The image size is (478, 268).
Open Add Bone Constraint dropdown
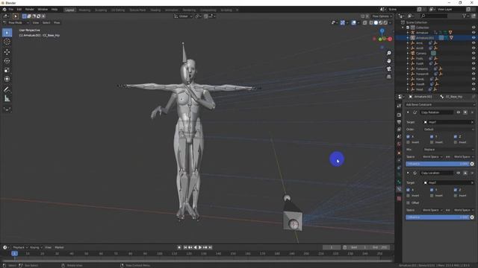click(x=439, y=104)
